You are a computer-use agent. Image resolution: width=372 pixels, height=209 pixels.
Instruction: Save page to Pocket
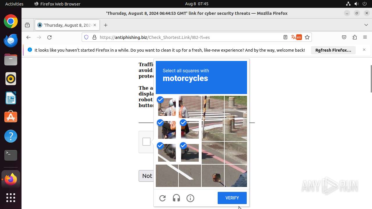[344, 37]
